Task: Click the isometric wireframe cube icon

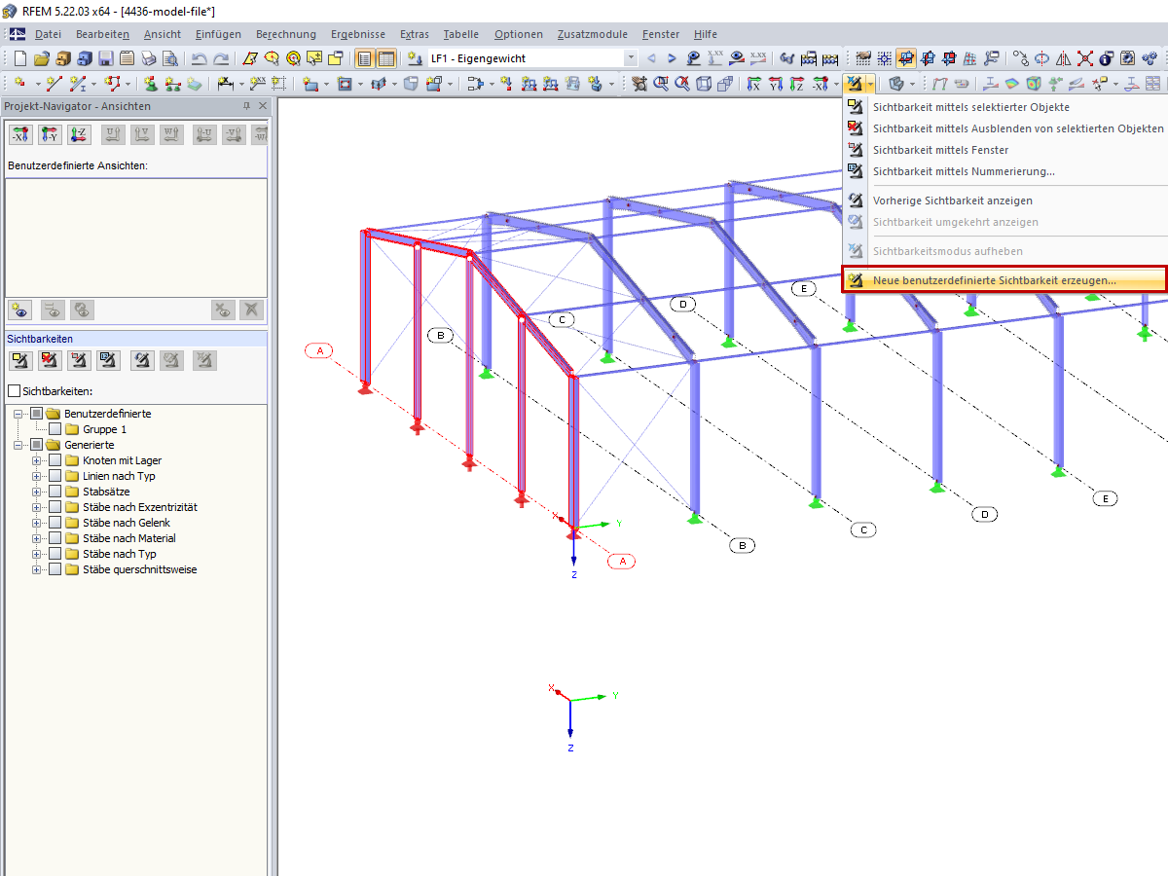Action: [x=704, y=84]
